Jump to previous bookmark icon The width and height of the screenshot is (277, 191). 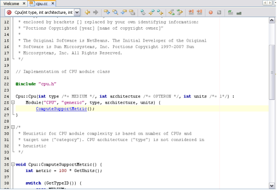coord(151,12)
